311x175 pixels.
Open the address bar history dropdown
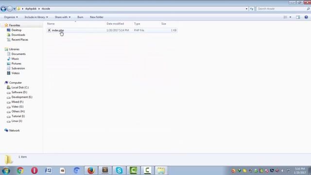246,9
